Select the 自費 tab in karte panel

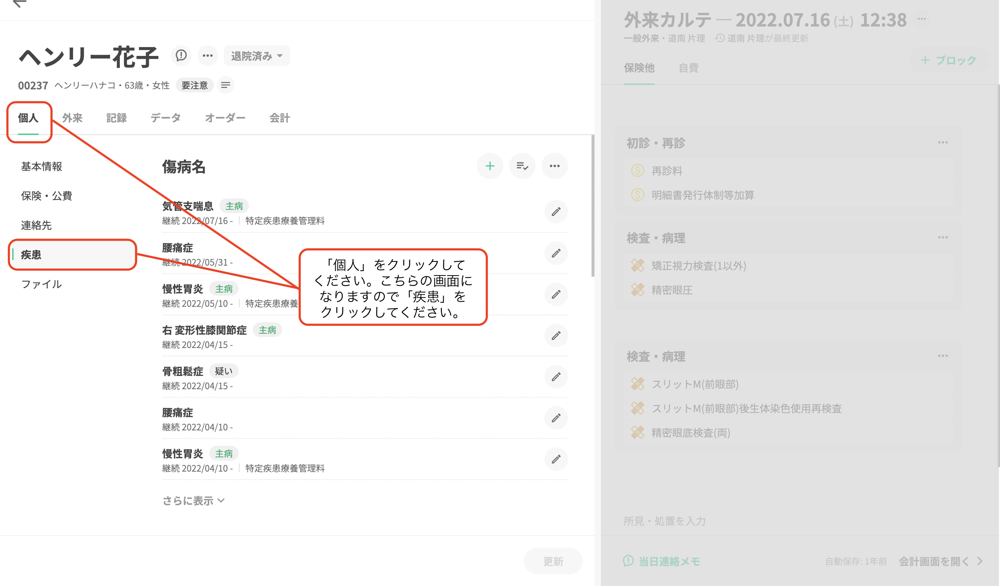point(688,68)
